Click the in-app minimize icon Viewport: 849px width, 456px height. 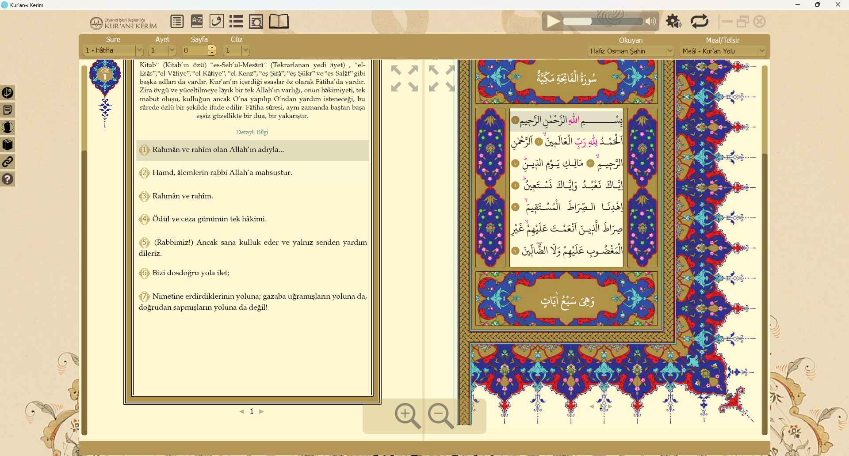click(x=727, y=21)
